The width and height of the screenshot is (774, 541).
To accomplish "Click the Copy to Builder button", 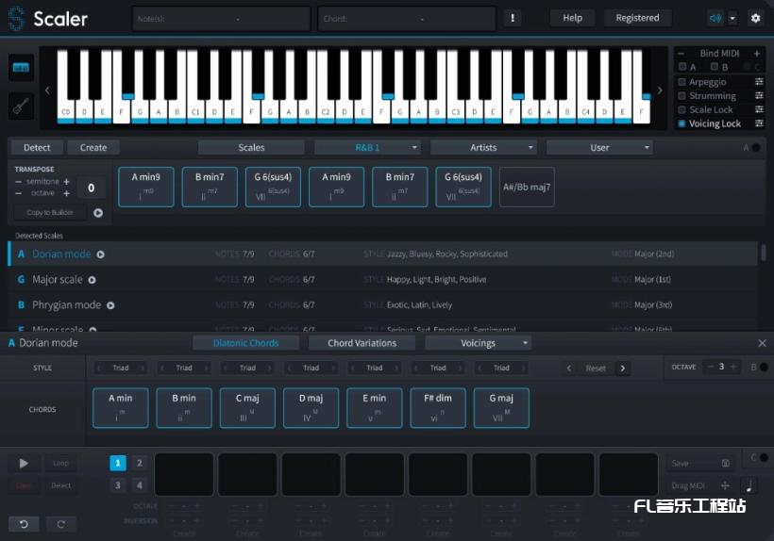I will click(x=50, y=213).
